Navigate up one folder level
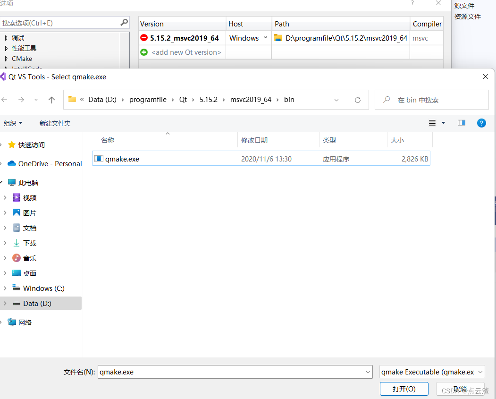496x399 pixels. (51, 100)
